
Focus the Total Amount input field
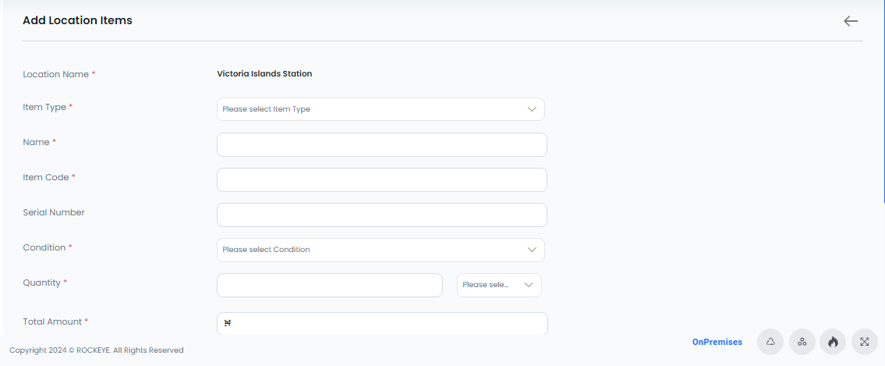point(382,324)
